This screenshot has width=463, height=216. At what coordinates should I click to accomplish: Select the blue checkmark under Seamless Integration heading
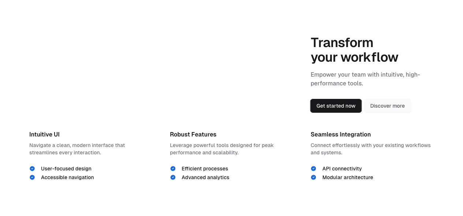[314, 169]
